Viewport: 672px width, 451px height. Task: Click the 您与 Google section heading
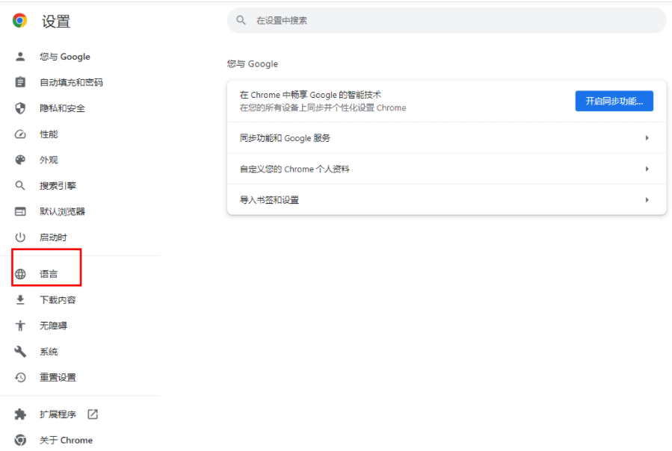(x=253, y=63)
